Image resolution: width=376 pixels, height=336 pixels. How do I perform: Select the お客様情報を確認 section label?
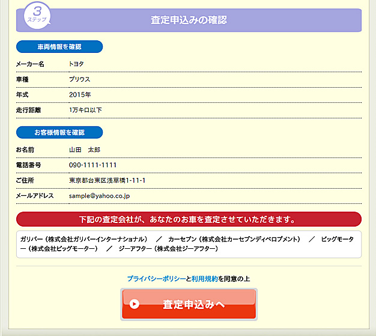(59, 132)
